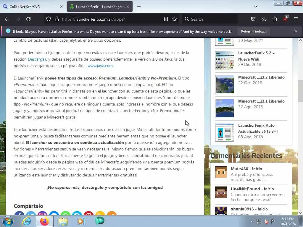Toggle reader view icon
This screenshot has height=227, width=303.
coord(166,19)
